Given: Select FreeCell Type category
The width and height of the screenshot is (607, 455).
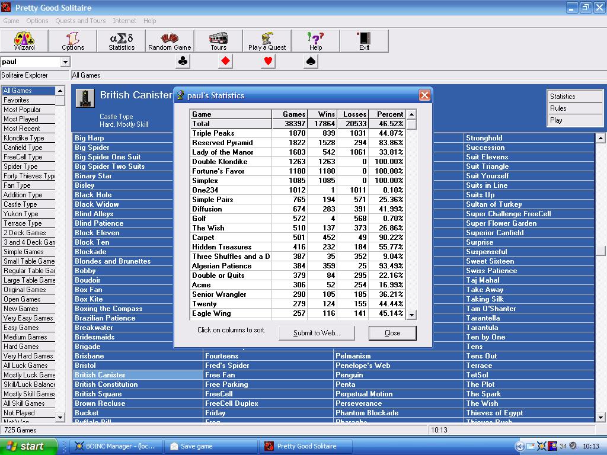Looking at the screenshot, I should [28, 157].
